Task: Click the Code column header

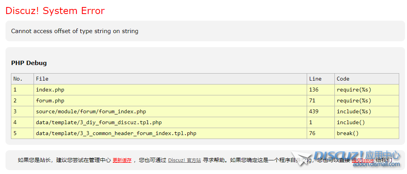Action: coord(343,79)
